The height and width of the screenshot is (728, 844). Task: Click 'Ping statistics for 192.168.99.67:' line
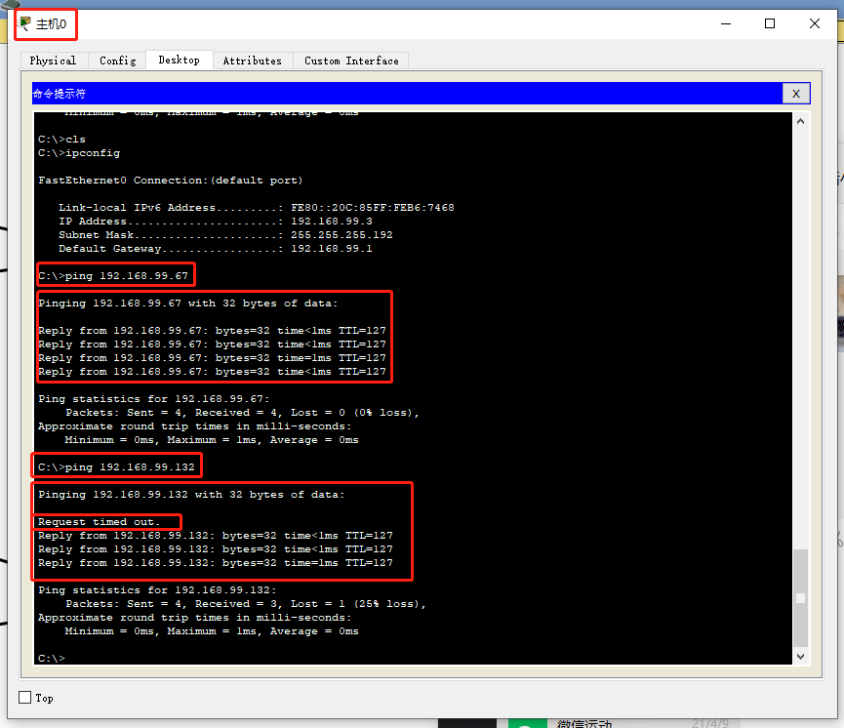[x=154, y=399]
